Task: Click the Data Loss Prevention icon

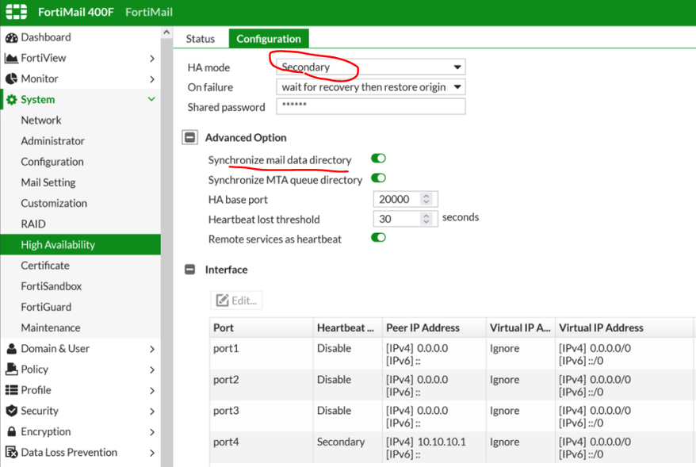Action: [11, 453]
